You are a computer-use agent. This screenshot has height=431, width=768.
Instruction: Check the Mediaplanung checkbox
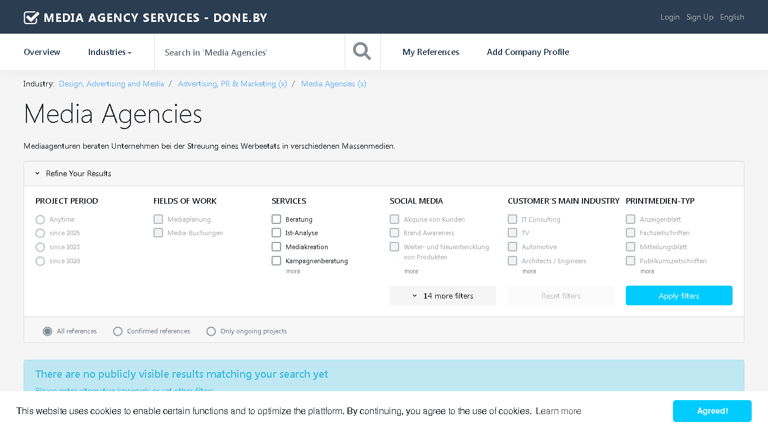point(158,219)
